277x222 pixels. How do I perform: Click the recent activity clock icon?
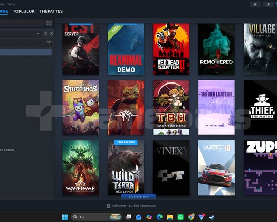click(45, 34)
